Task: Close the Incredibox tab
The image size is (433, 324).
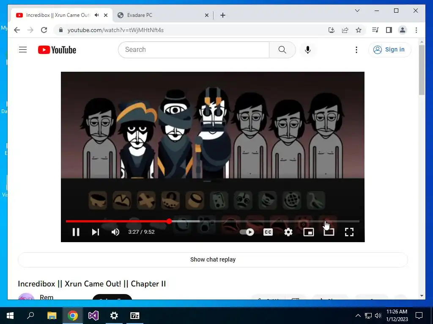Action: (x=105, y=16)
